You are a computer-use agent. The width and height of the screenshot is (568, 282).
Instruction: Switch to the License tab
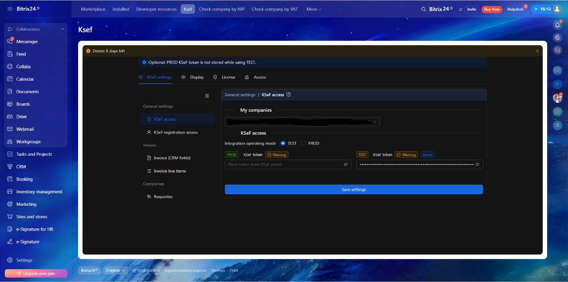[x=224, y=77]
